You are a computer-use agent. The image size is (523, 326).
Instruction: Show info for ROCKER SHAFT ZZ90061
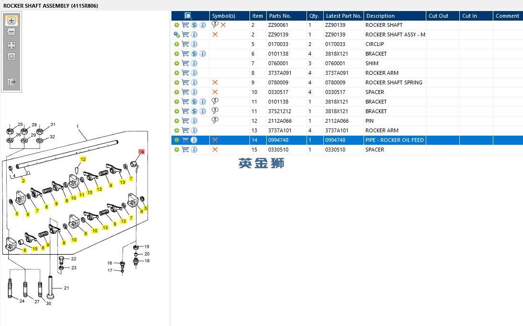pos(203,25)
